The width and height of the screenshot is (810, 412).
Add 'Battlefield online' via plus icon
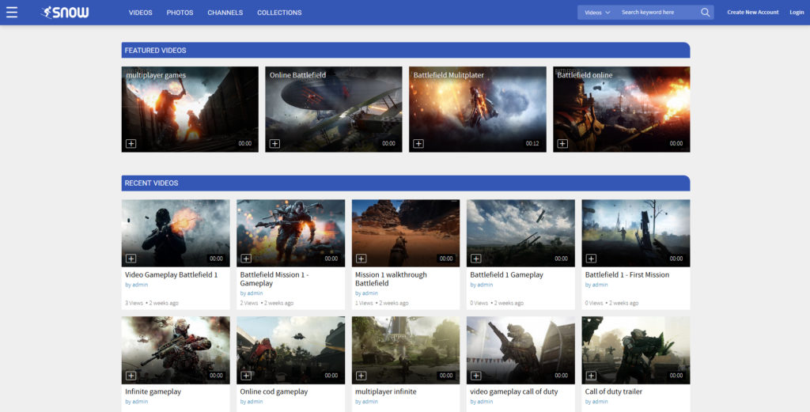click(562, 144)
